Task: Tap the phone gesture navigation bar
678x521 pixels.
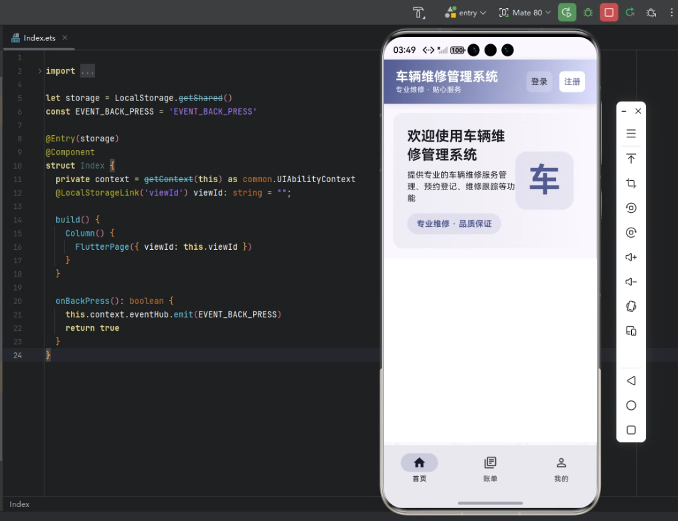Action: [x=491, y=504]
